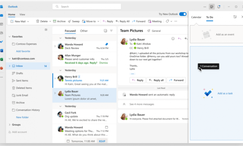Click the My Day icon in title bar
The height and width of the screenshot is (146, 243).
coord(212,7)
